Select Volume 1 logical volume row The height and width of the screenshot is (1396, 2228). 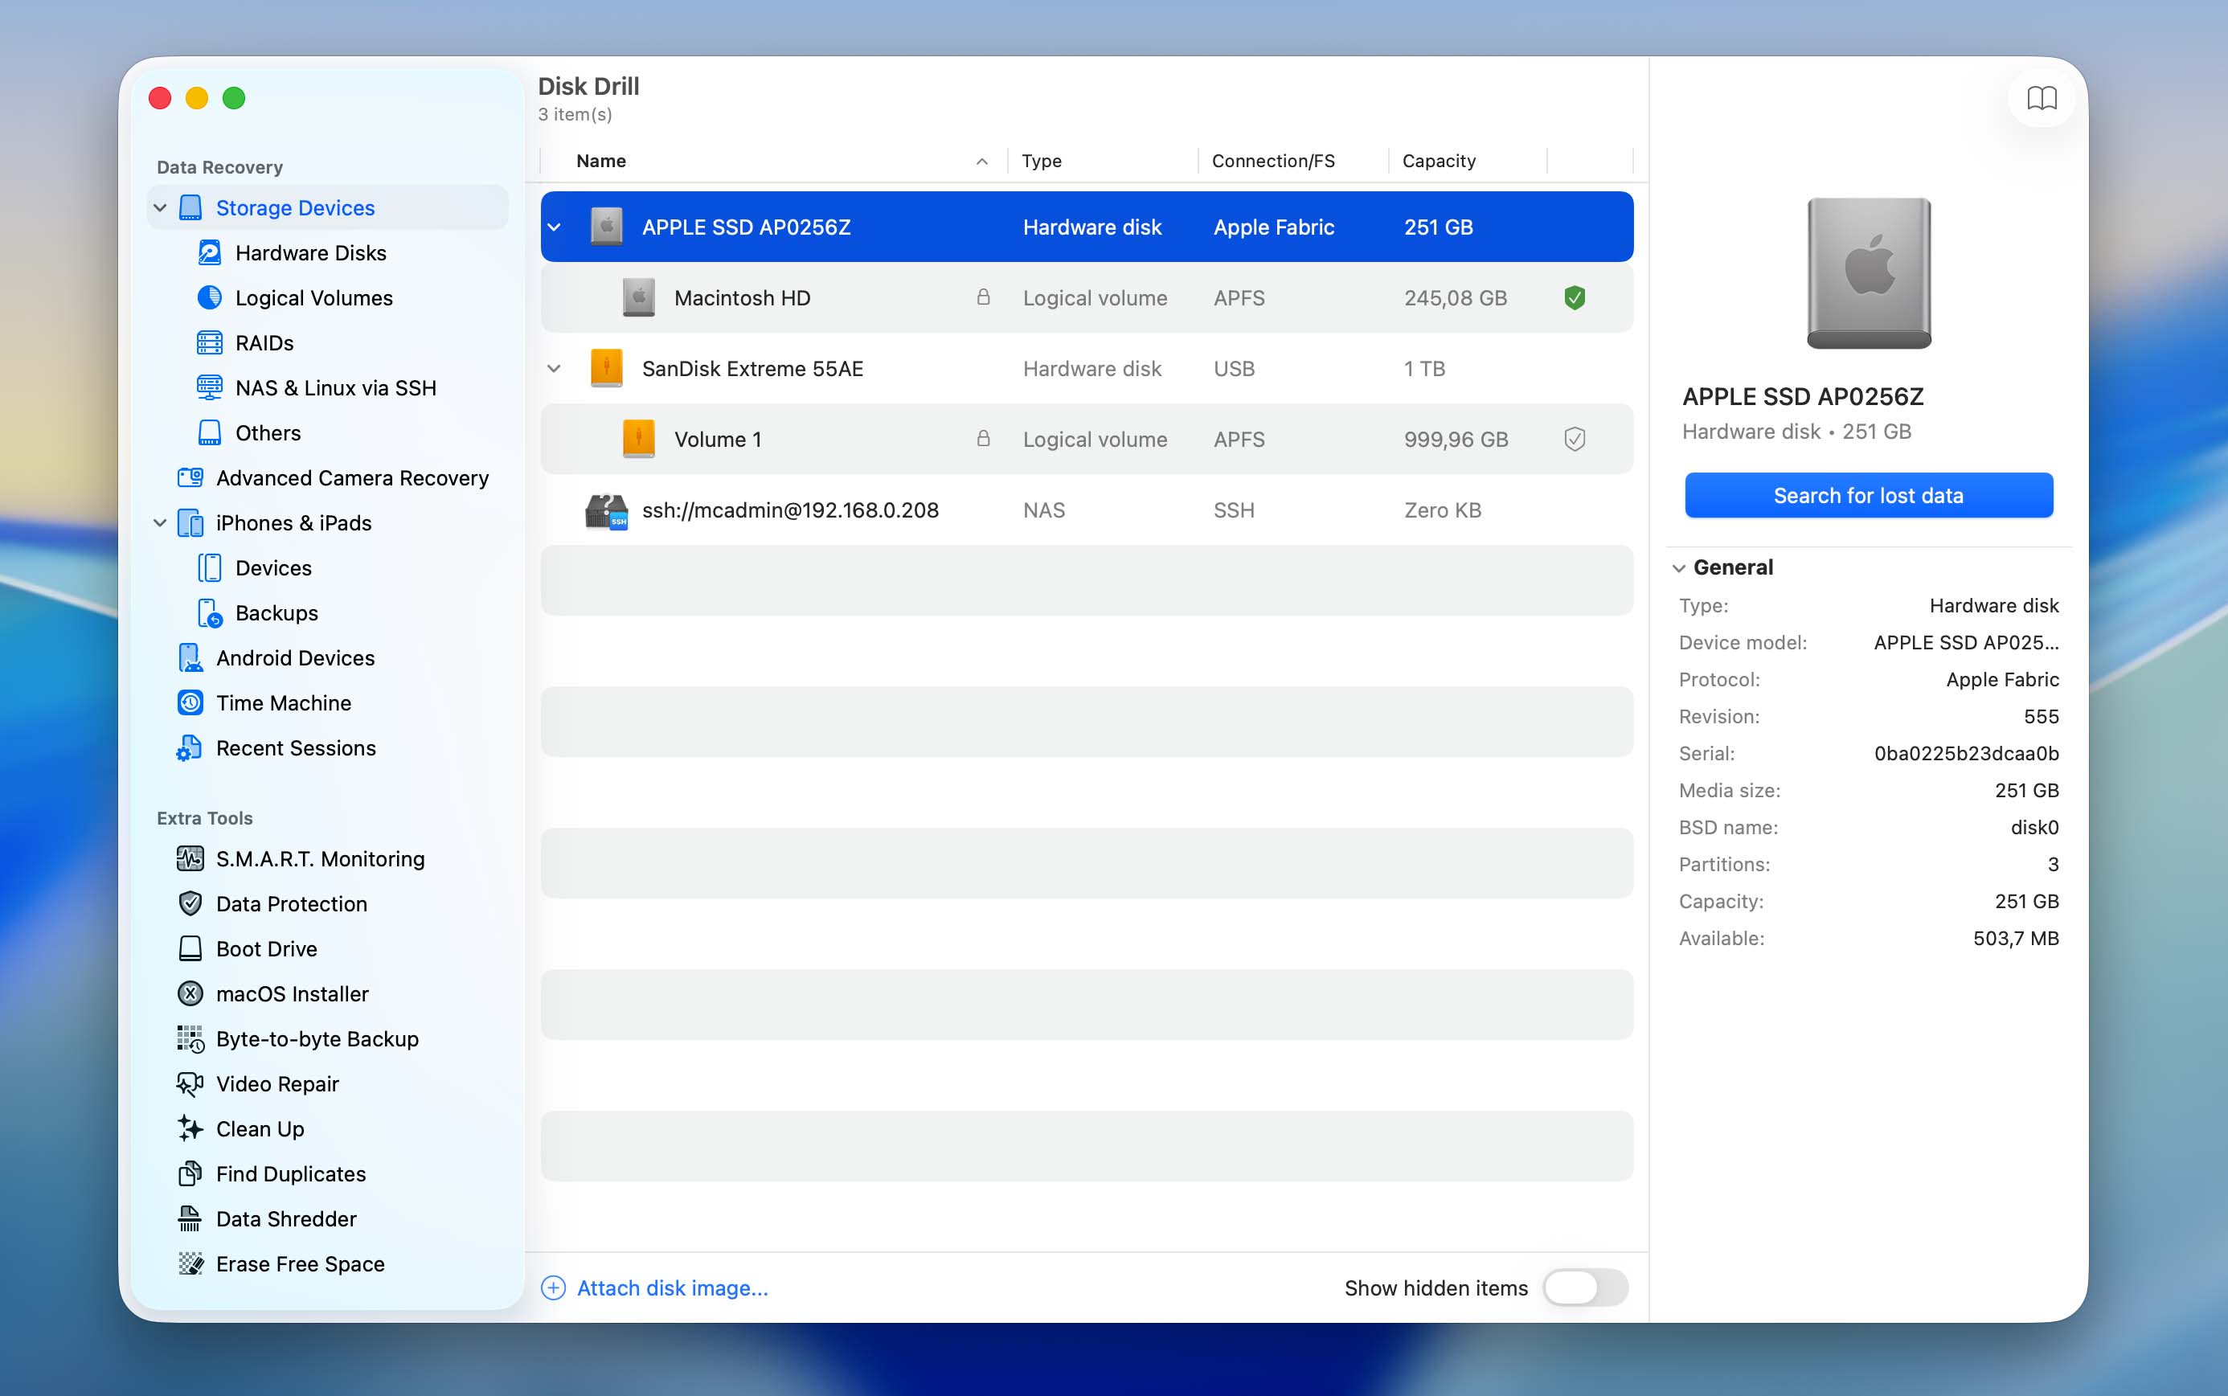[1087, 440]
